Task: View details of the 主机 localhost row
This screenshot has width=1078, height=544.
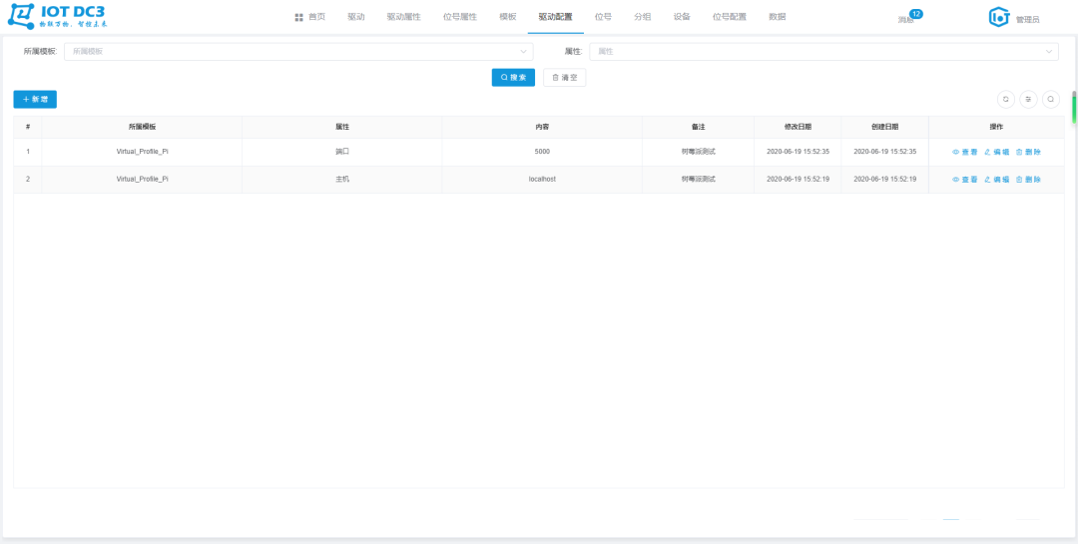Action: click(x=964, y=180)
